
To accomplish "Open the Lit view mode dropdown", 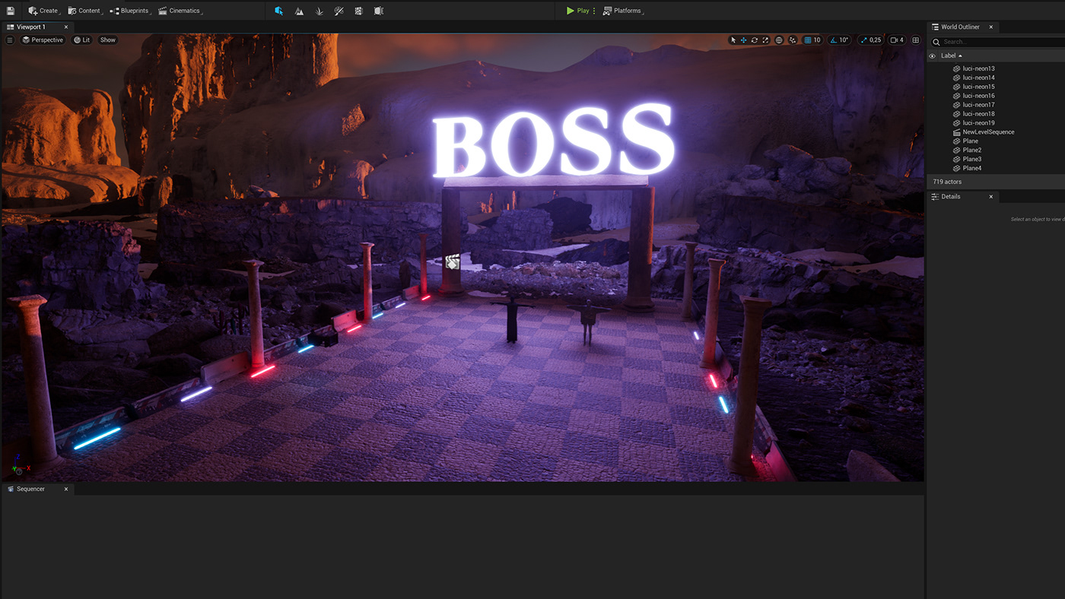I will 81,40.
